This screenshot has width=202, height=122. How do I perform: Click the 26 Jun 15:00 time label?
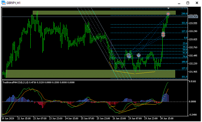[119, 118]
